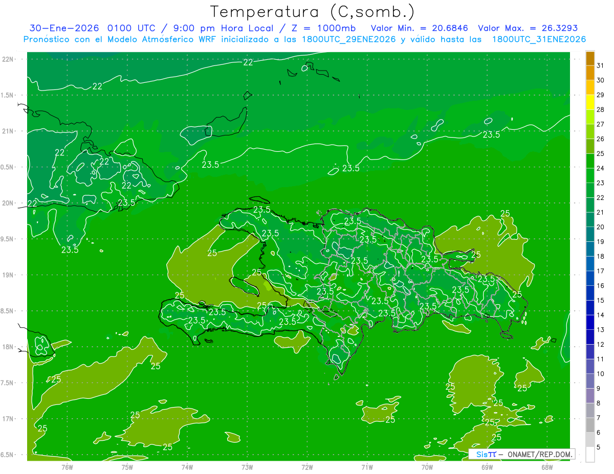Image resolution: width=614 pixels, height=474 pixels.
Task: Click the legend scale value '10'
Action: pos(600,374)
